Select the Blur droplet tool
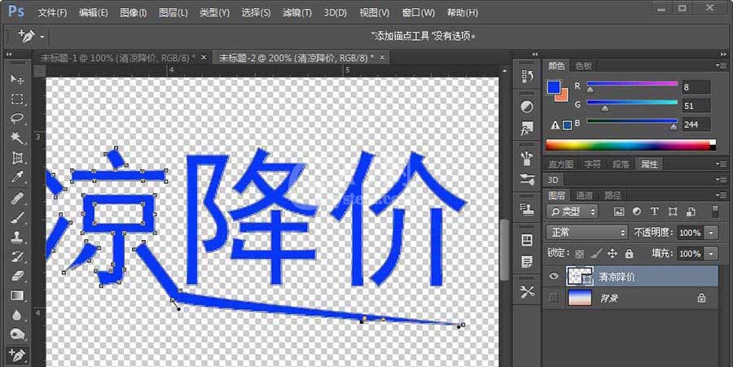The width and height of the screenshot is (733, 367). [x=17, y=316]
